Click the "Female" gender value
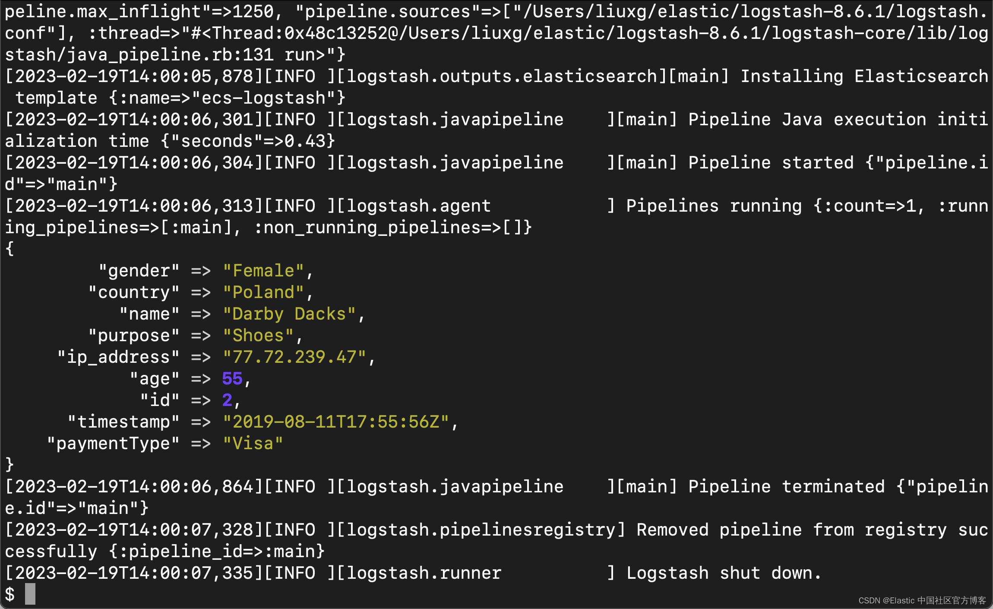Viewport: 993px width, 609px height. 263,271
